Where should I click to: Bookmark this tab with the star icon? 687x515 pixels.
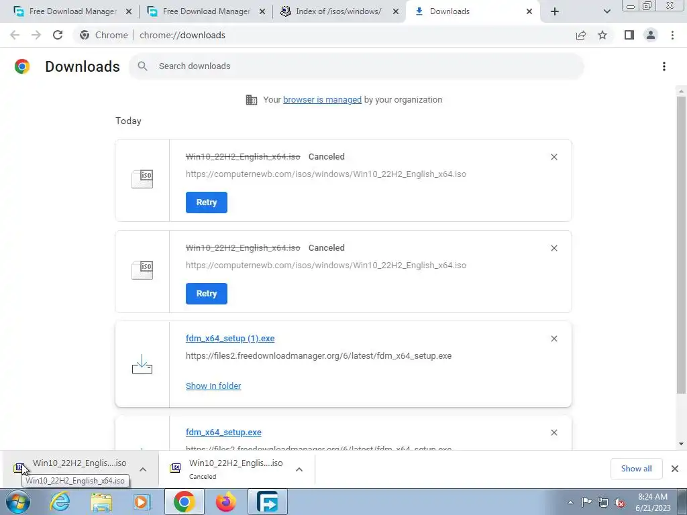(x=602, y=35)
